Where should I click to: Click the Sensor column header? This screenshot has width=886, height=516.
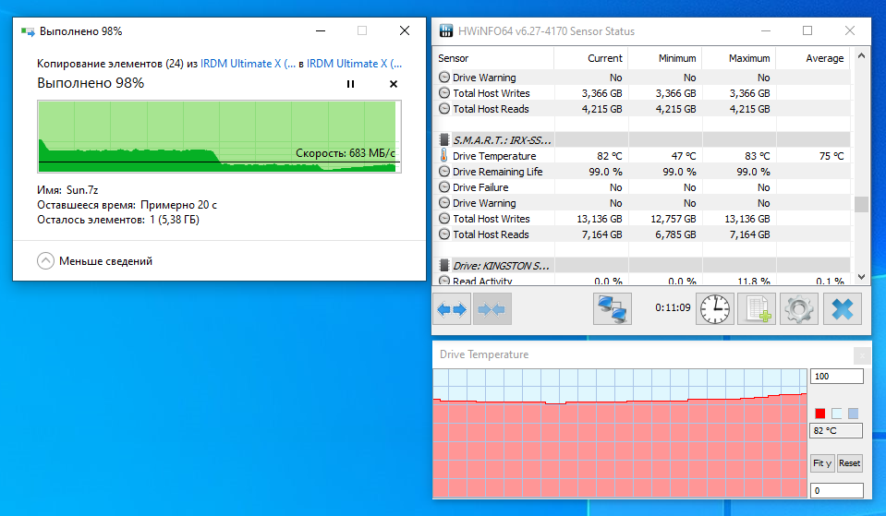point(493,58)
